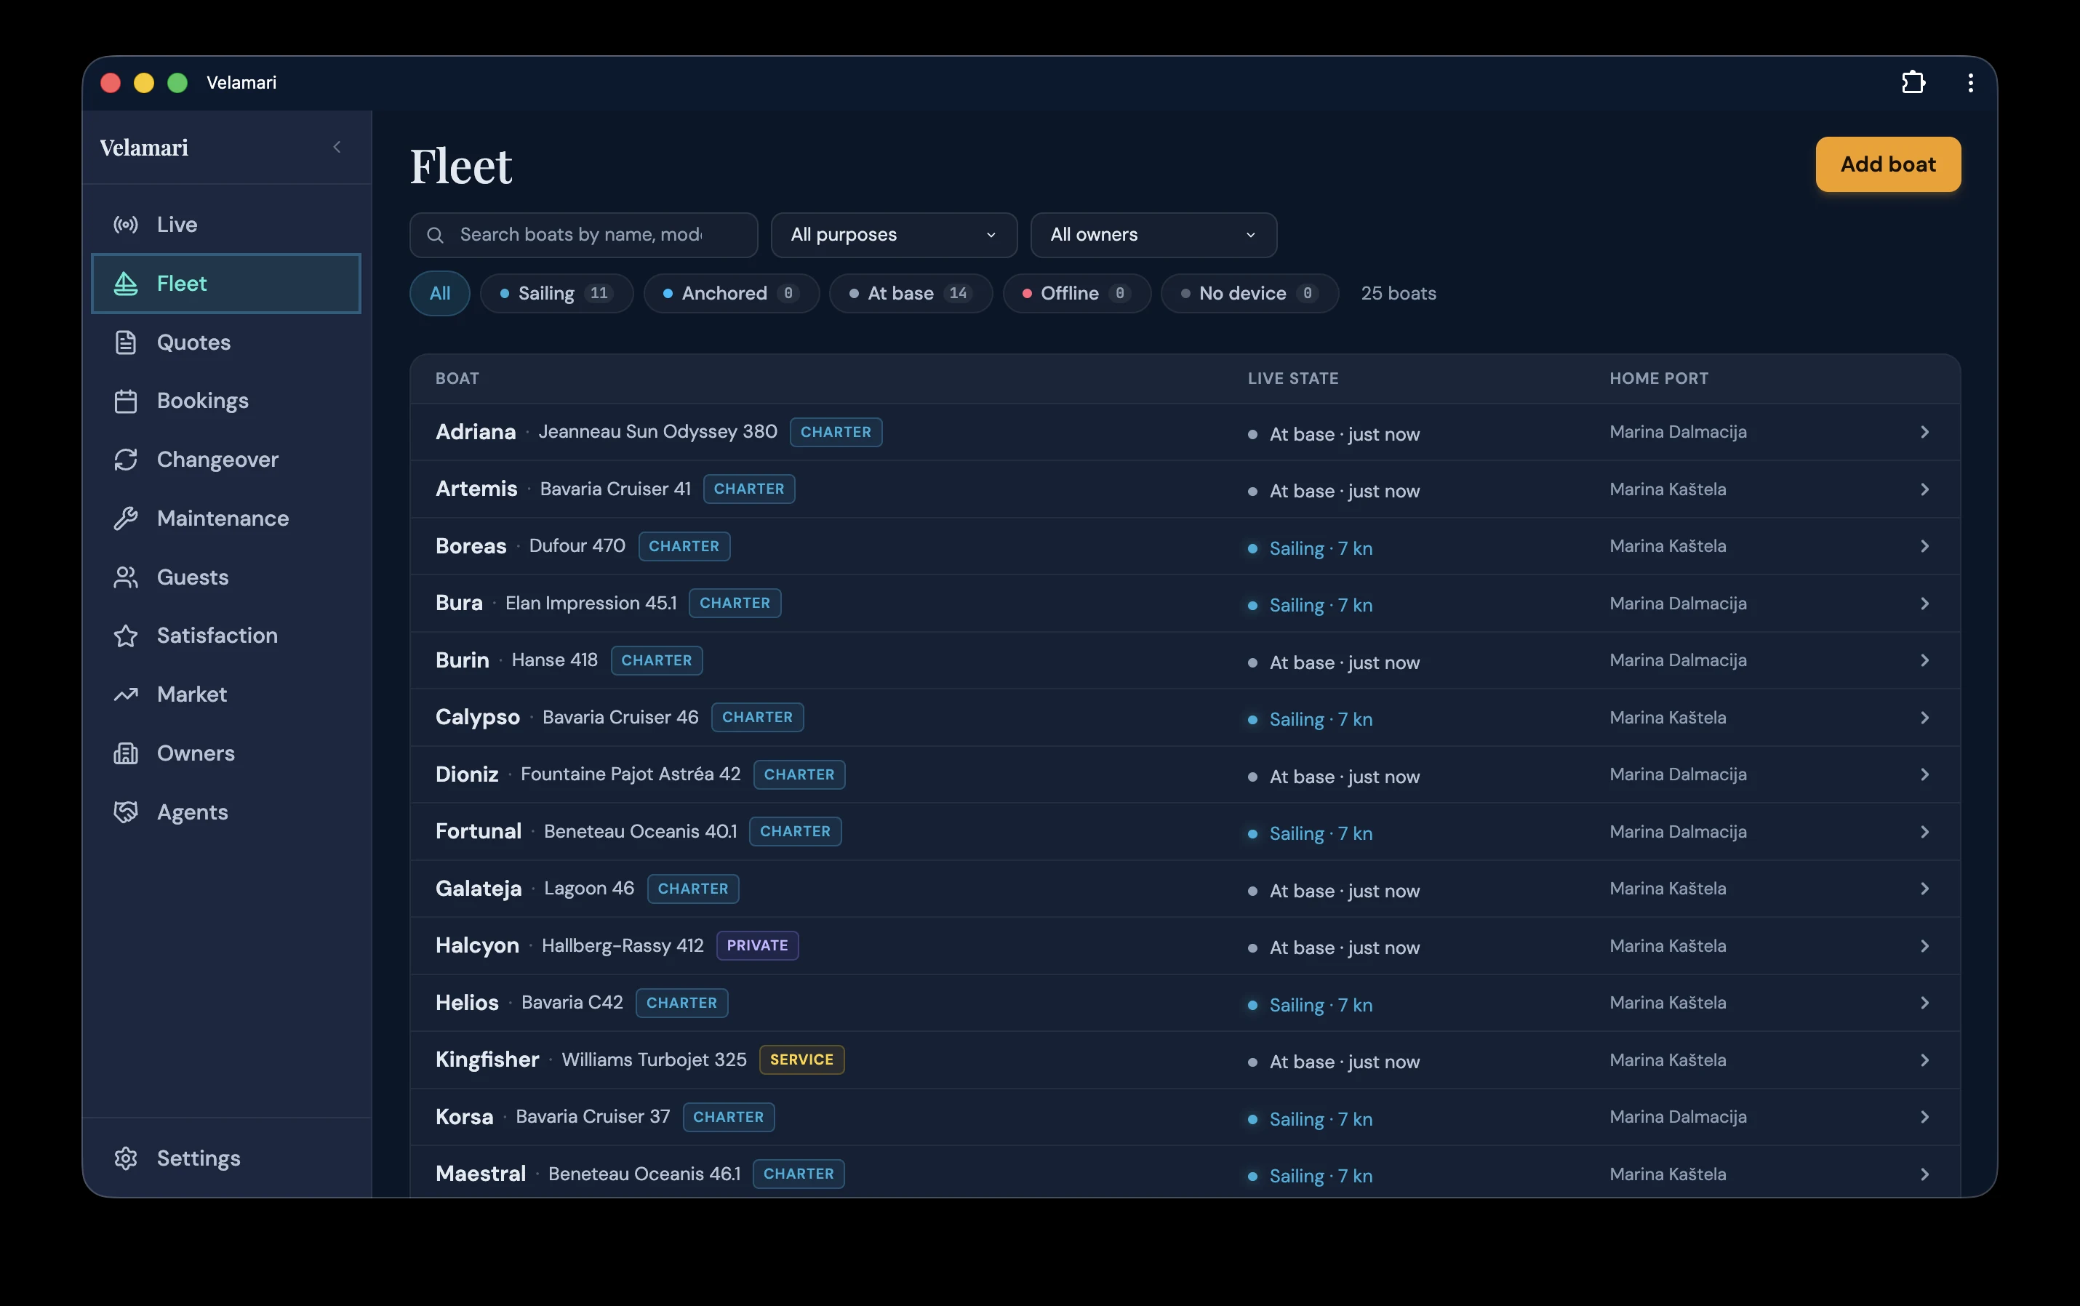Click the Market trend icon
Screen dimensions: 2080x1306
126,694
